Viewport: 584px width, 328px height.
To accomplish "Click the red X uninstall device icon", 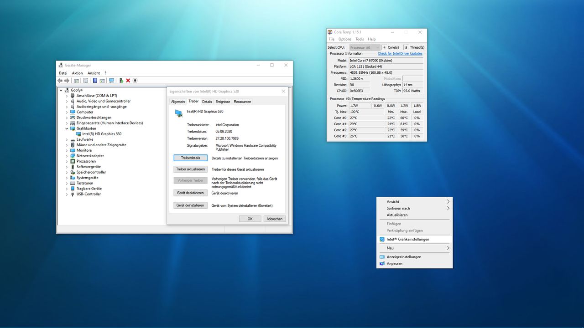I will tap(128, 81).
